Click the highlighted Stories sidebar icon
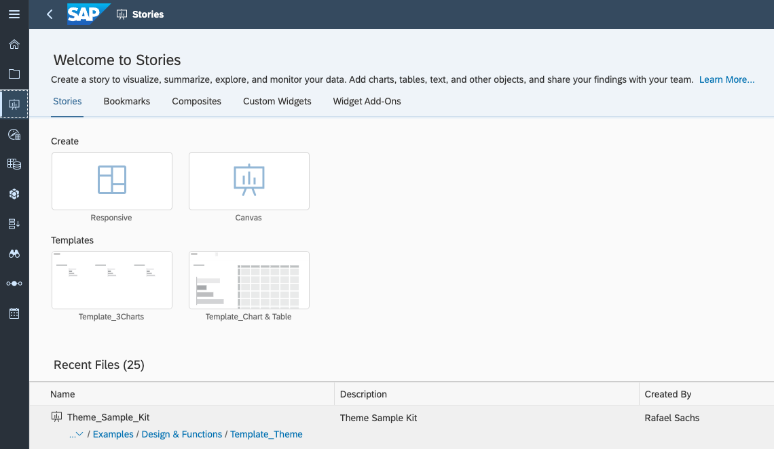Image resolution: width=774 pixels, height=449 pixels. pyautogui.click(x=14, y=104)
